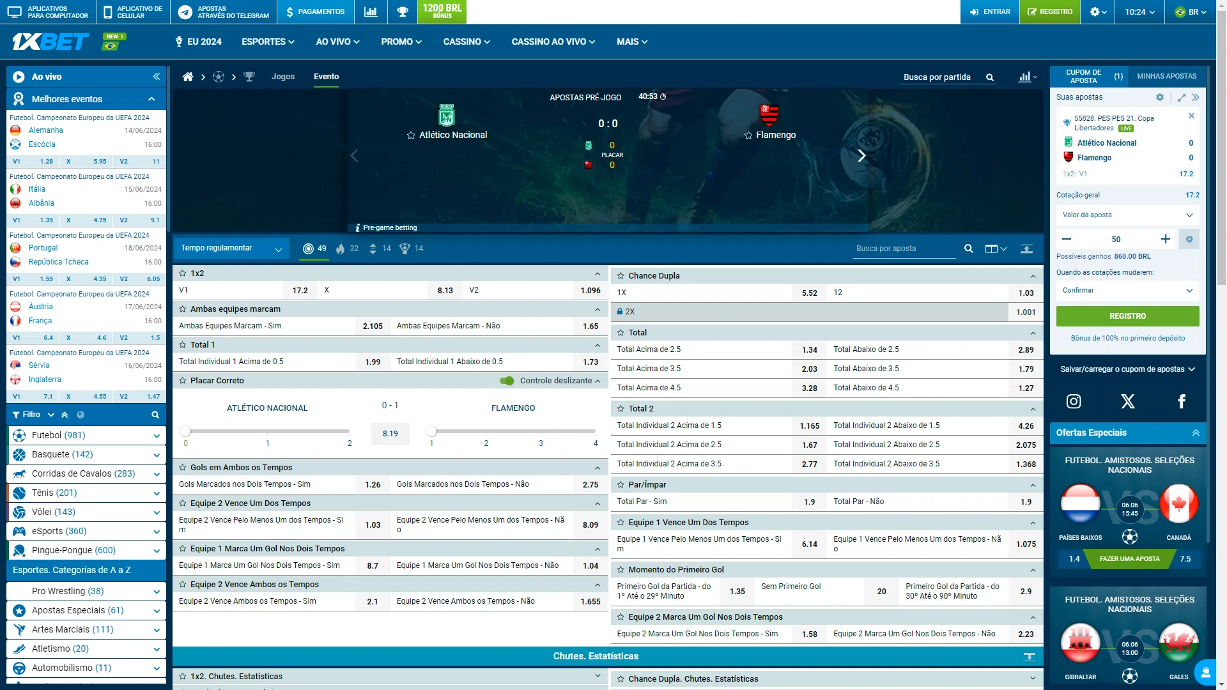The image size is (1227, 690).
Task: Click search icon in sports filter bar
Action: (155, 415)
